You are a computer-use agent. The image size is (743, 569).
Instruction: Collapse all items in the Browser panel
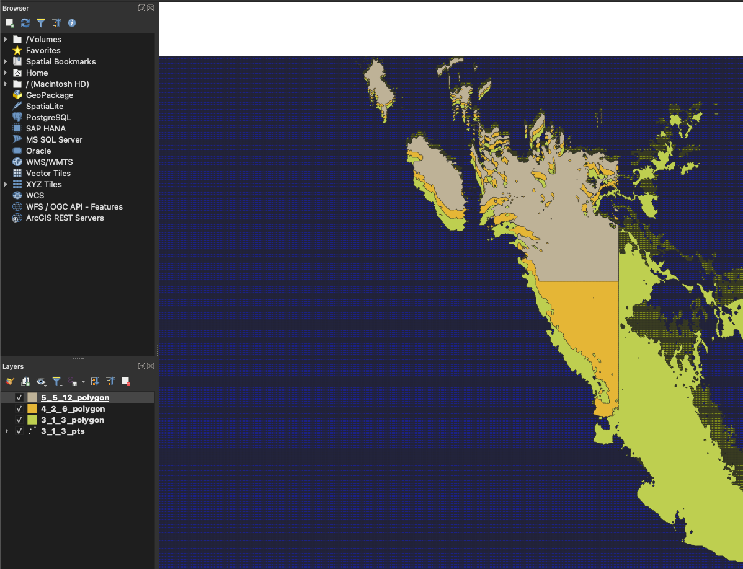click(x=56, y=23)
